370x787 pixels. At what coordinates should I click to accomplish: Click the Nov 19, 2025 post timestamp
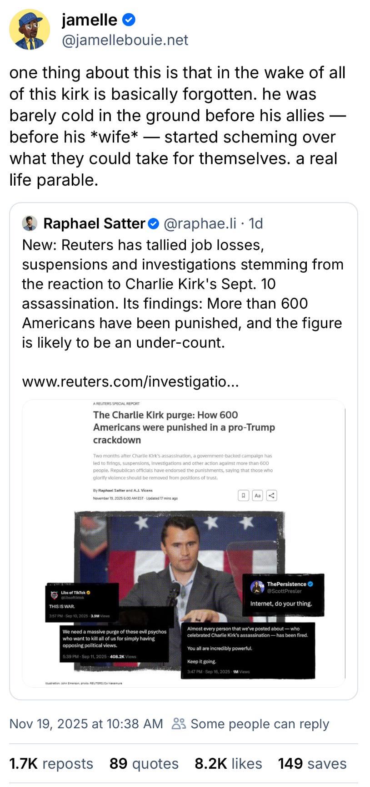(x=86, y=724)
